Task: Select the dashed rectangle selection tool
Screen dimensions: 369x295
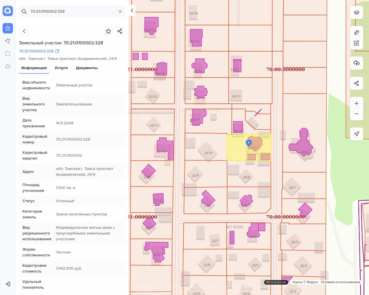Action: point(8,54)
